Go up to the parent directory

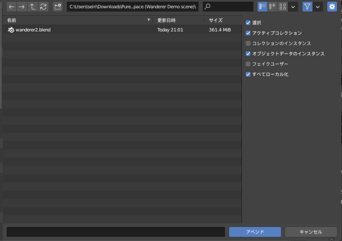coord(33,7)
